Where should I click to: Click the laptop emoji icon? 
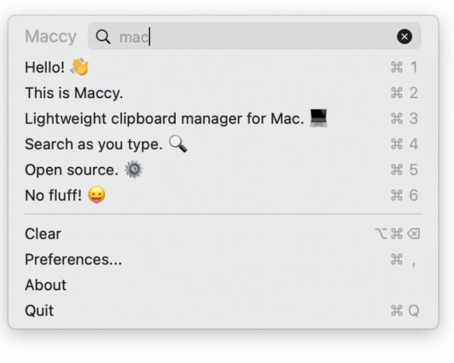click(x=318, y=118)
